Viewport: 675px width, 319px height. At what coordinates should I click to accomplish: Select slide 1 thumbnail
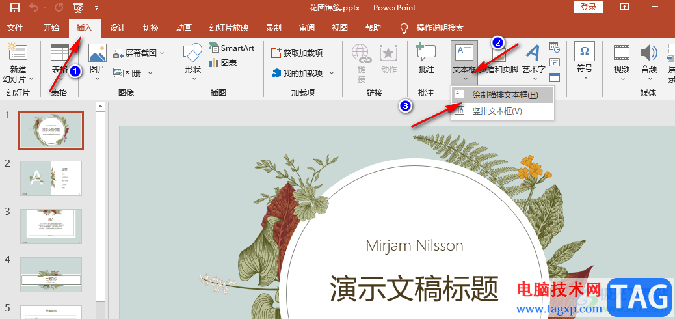(x=51, y=130)
